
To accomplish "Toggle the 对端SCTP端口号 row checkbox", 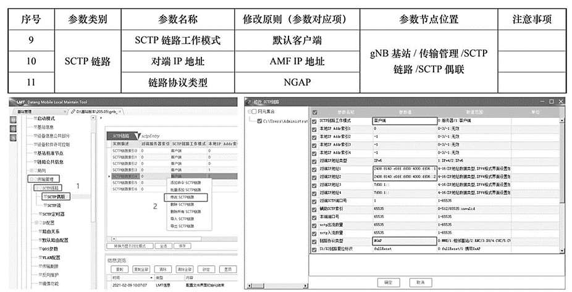I will pyautogui.click(x=314, y=201).
